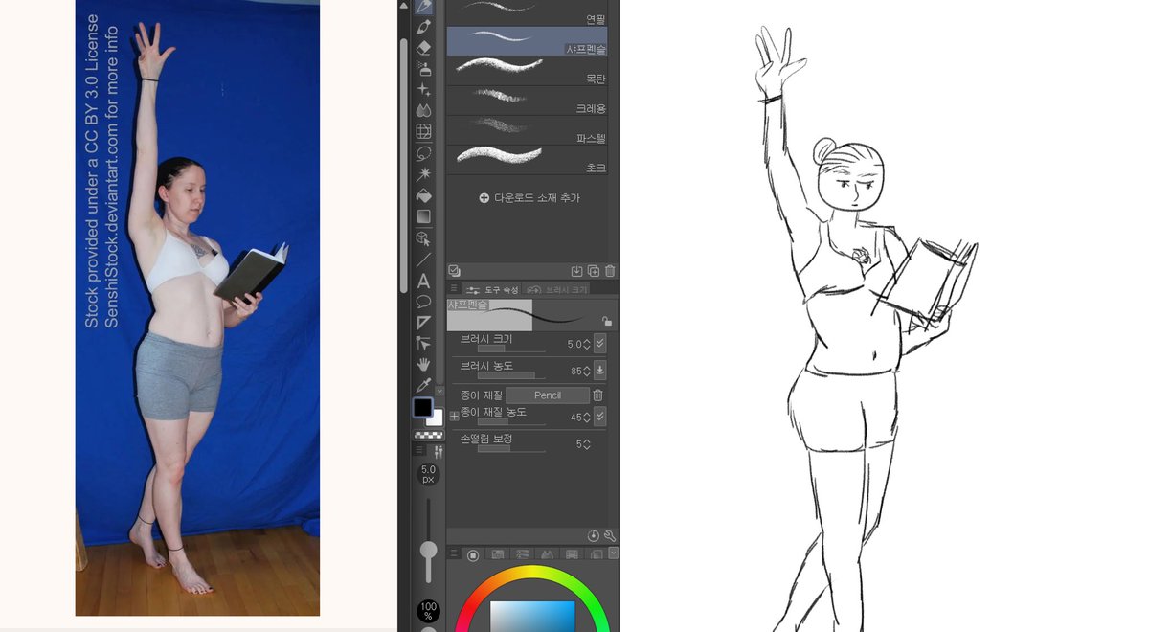This screenshot has width=1149, height=632.
Task: Open 브러시 크기 dynamics settings button
Action: tap(600, 343)
